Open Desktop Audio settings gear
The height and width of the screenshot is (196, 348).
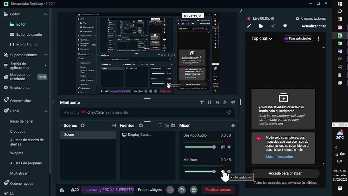(x=229, y=147)
